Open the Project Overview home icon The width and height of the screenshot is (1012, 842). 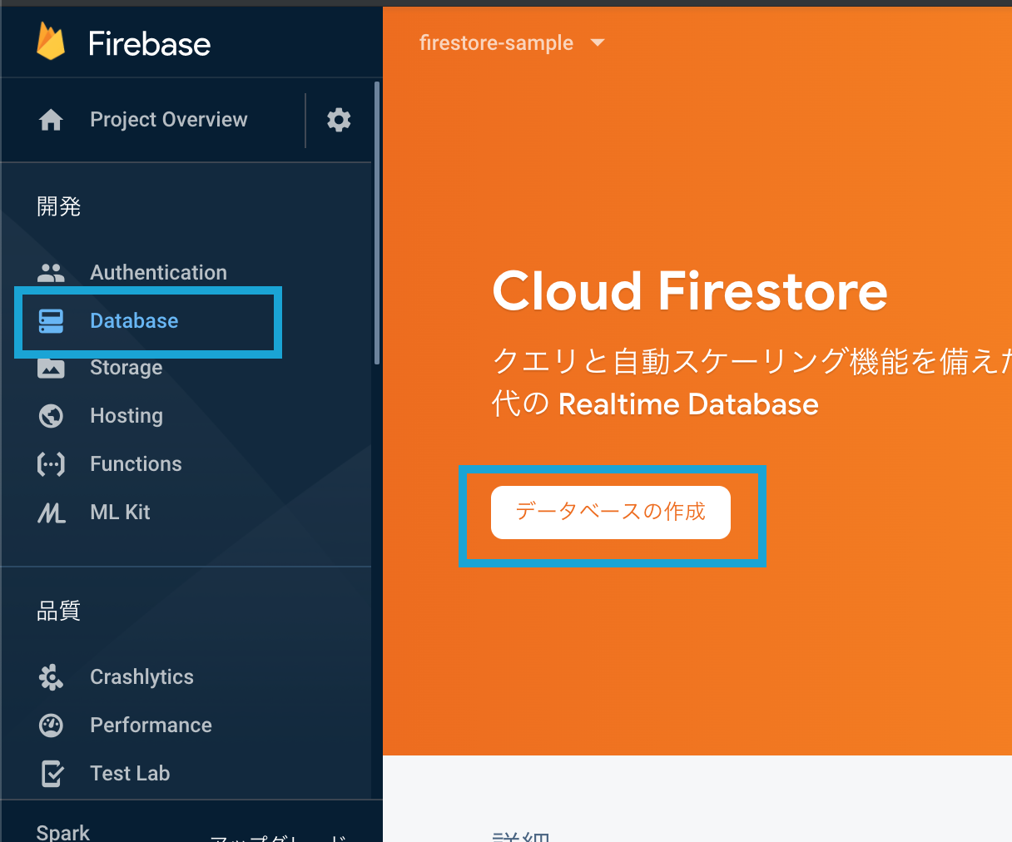pos(51,120)
